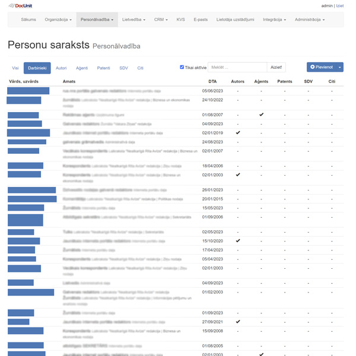Toggle the Tikai aktīvie checkbox

(x=182, y=68)
